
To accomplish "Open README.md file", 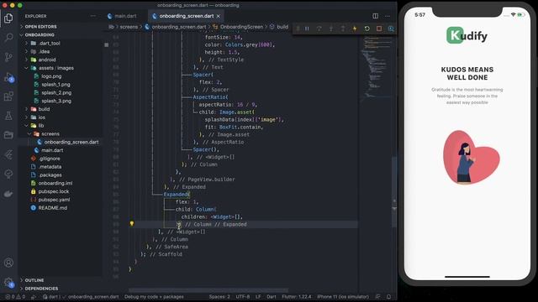I will tap(52, 207).
